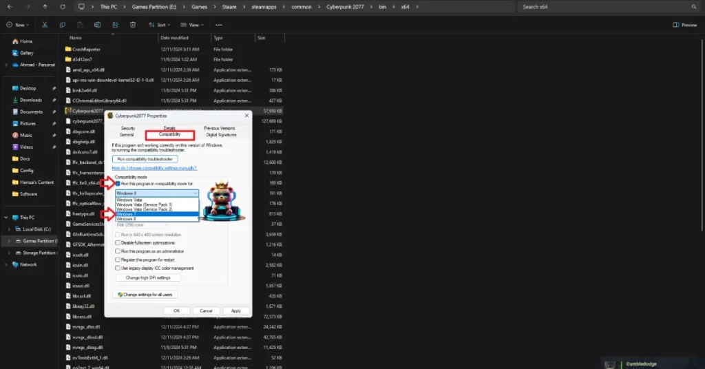Open the Software folder in sidebar

pos(28,194)
